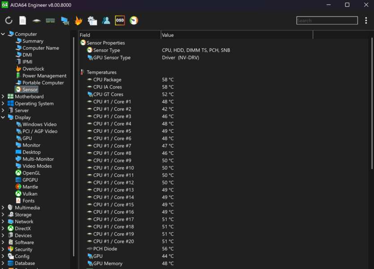Expand the Security tree node

click(x=3, y=249)
